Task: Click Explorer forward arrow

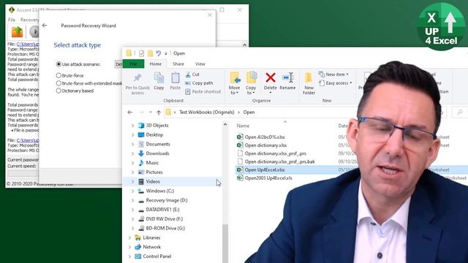Action: click(x=141, y=112)
